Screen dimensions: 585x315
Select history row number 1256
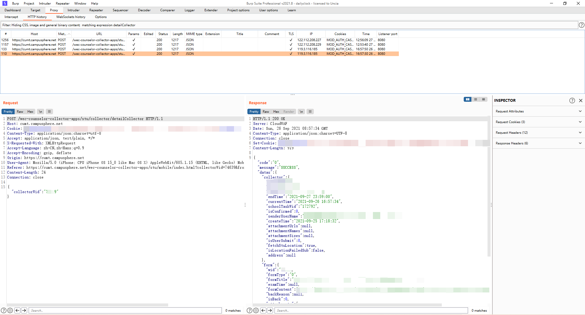pos(199,40)
